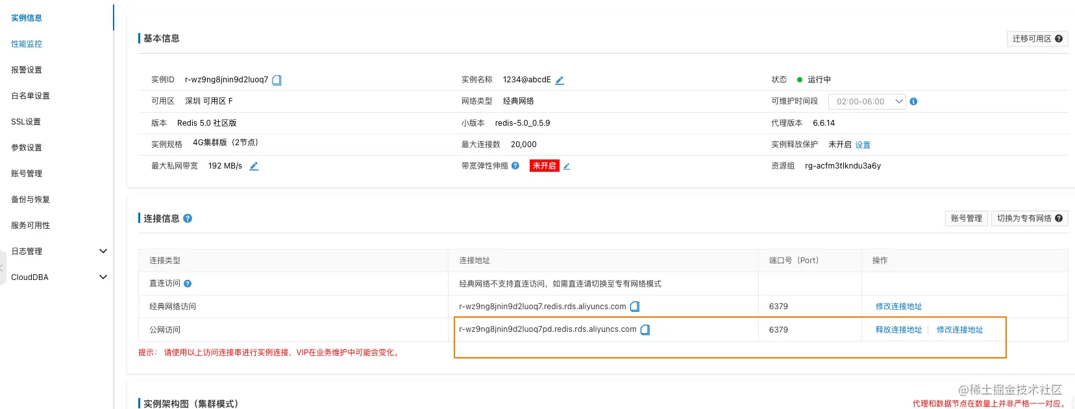Click 修改连接地址 for 公网访问 row
1075x409 pixels.
(959, 330)
